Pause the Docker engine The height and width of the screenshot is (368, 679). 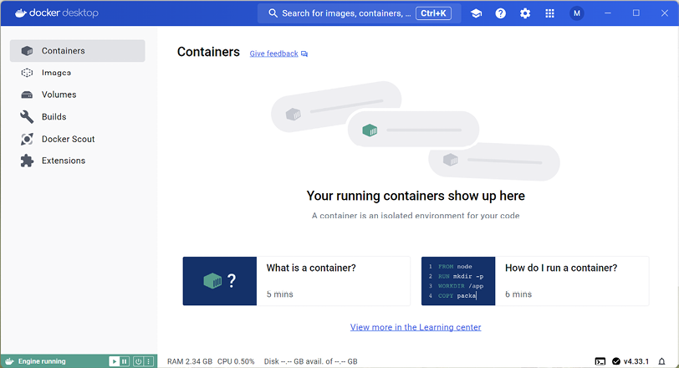[125, 361]
